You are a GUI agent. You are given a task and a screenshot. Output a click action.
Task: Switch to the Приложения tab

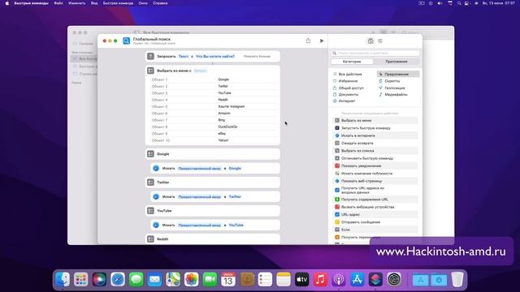[x=396, y=62]
